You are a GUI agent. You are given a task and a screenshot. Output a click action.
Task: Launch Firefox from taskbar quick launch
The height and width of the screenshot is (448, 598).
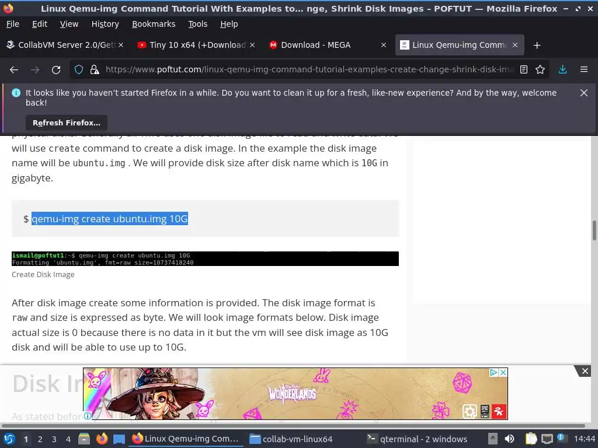(102, 439)
